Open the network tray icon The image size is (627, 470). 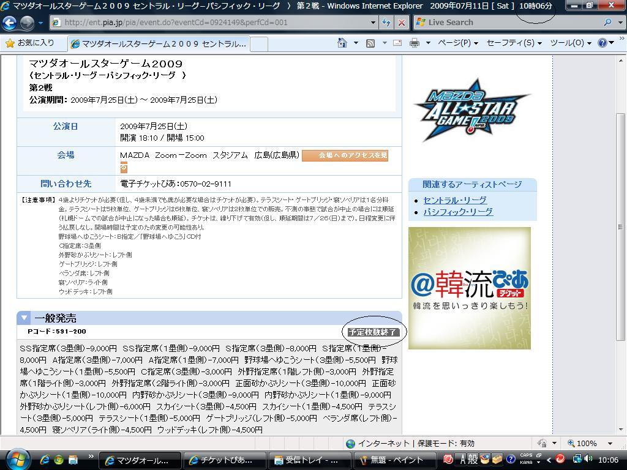click(x=577, y=459)
